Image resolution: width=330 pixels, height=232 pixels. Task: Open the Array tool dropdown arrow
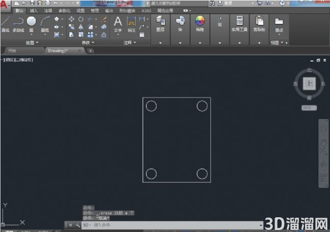[x=96, y=35]
